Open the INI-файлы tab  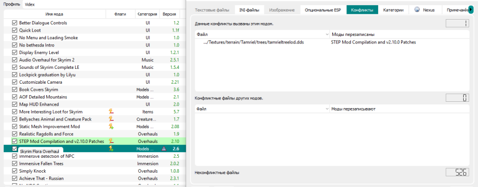tap(249, 10)
